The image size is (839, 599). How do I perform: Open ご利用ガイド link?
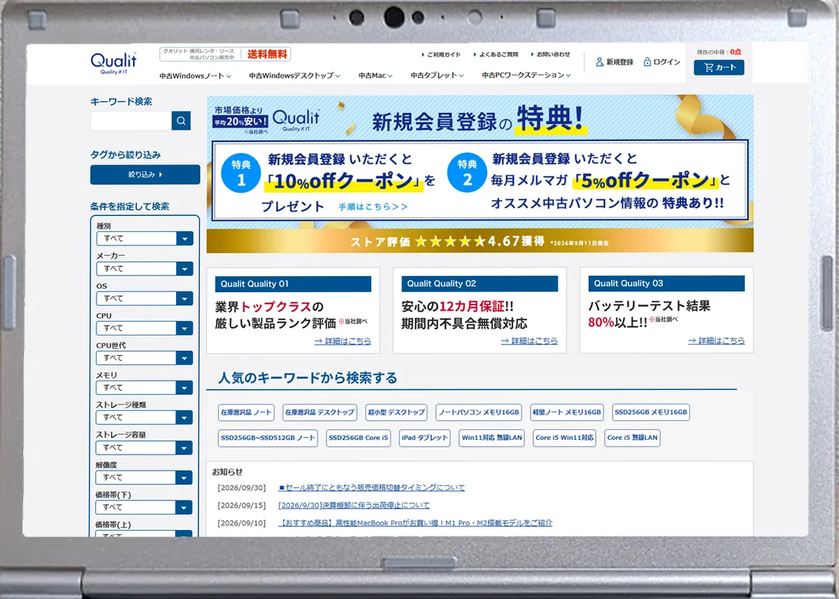[441, 55]
